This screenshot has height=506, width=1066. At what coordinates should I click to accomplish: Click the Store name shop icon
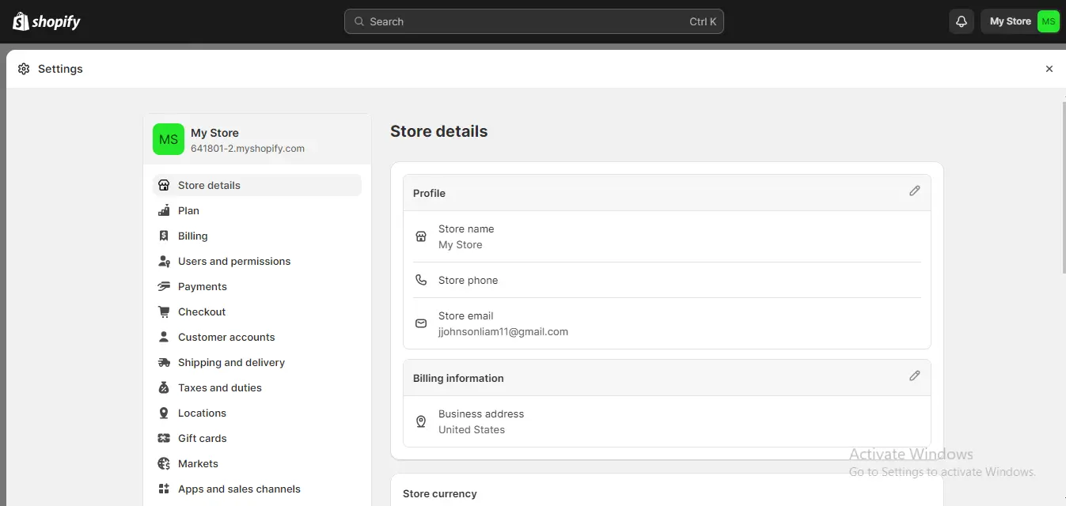421,236
